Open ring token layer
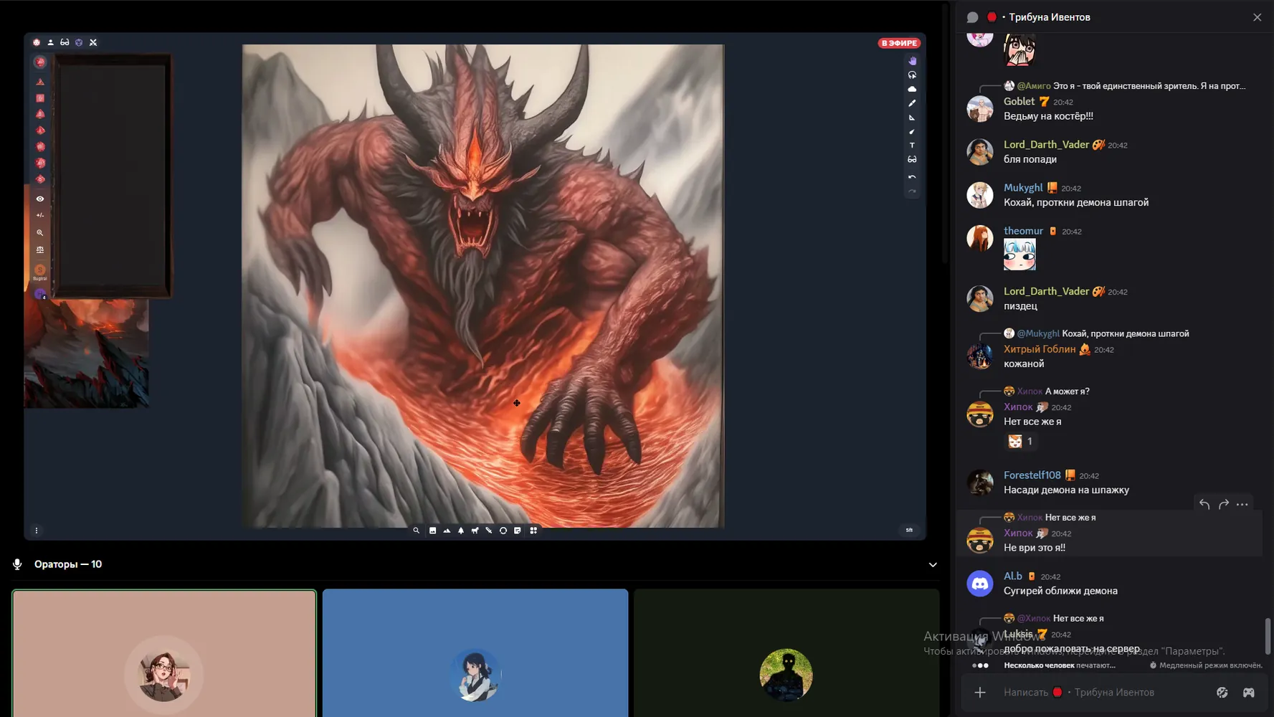 [x=503, y=531]
